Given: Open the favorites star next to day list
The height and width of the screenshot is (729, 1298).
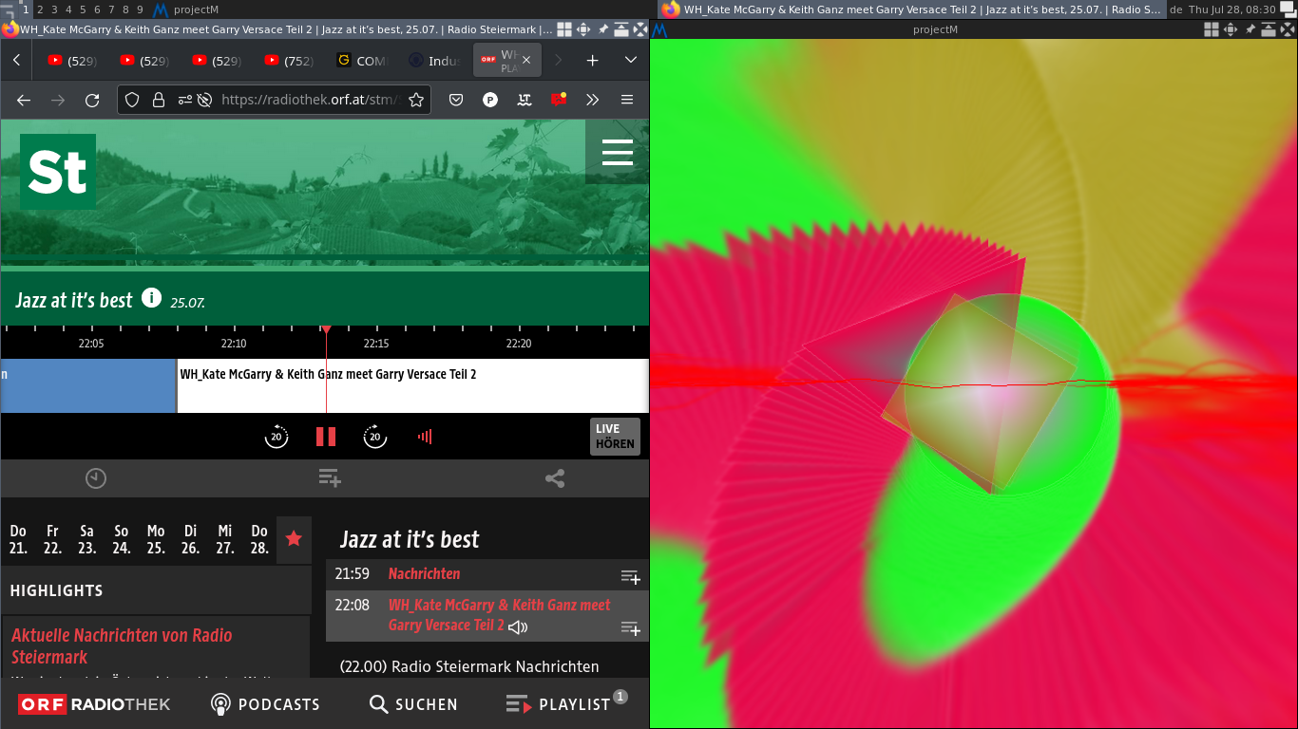Looking at the screenshot, I should pyautogui.click(x=294, y=539).
